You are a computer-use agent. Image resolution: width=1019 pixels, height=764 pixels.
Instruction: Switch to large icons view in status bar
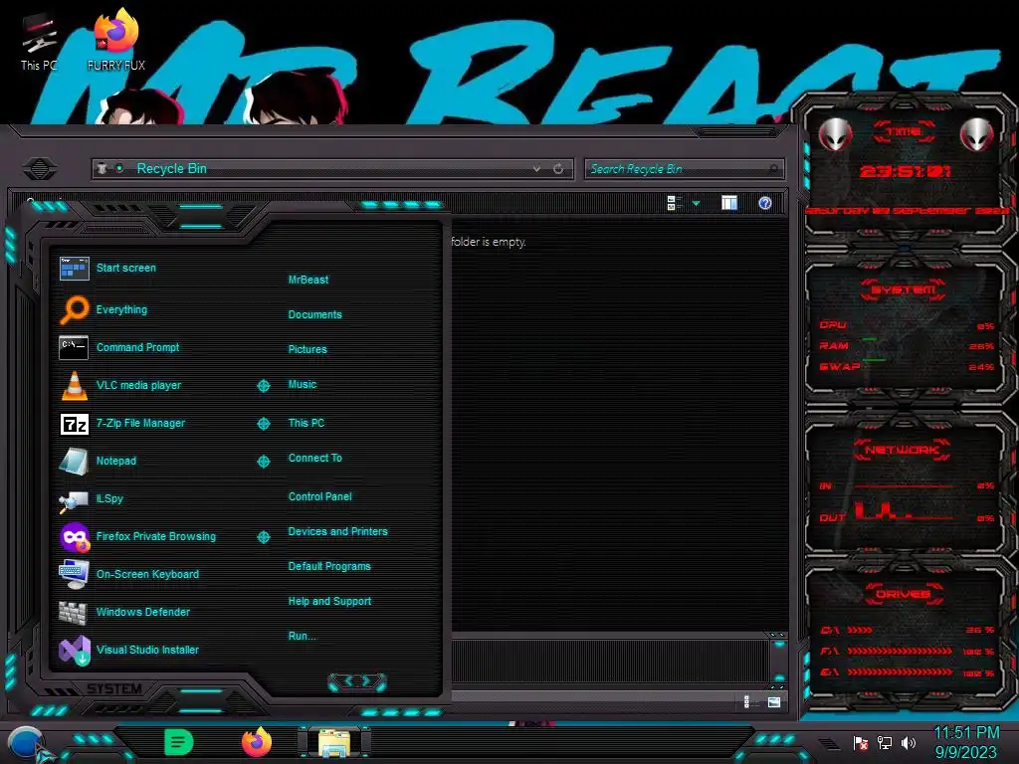coord(774,701)
